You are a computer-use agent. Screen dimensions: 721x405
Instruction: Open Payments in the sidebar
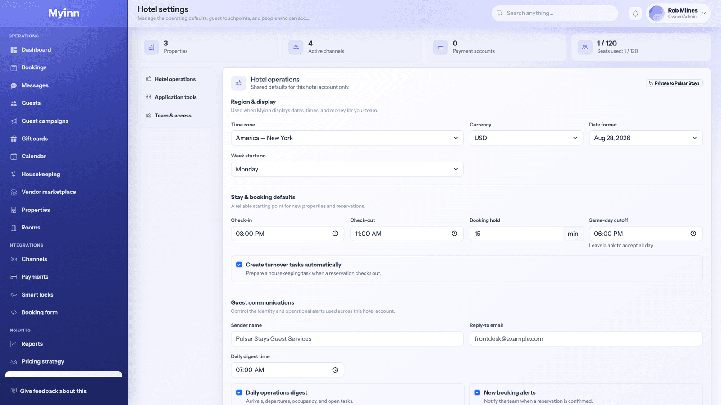pos(64,277)
